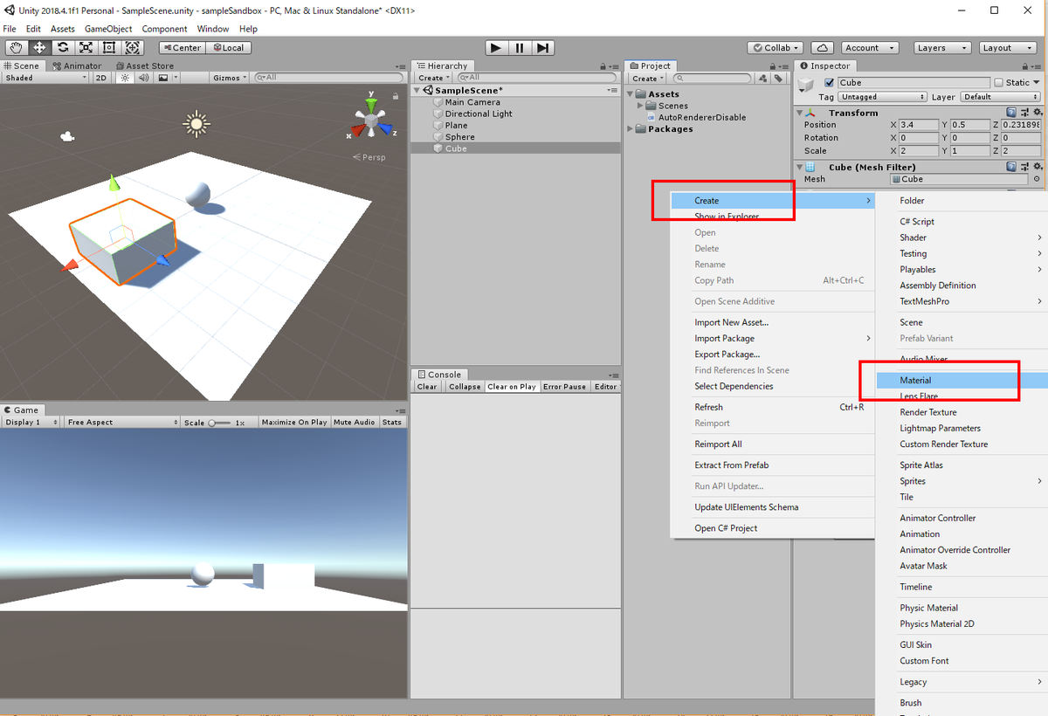Click the Hierarchy panel lock icon
Image resolution: width=1048 pixels, height=716 pixels.
coord(603,66)
